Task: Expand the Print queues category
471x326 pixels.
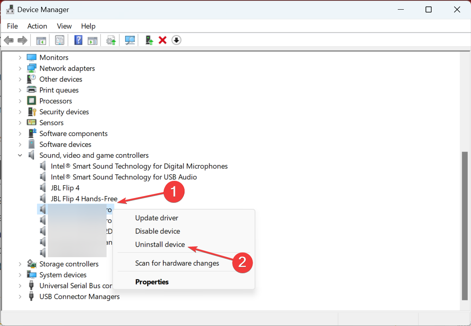Action: point(20,90)
